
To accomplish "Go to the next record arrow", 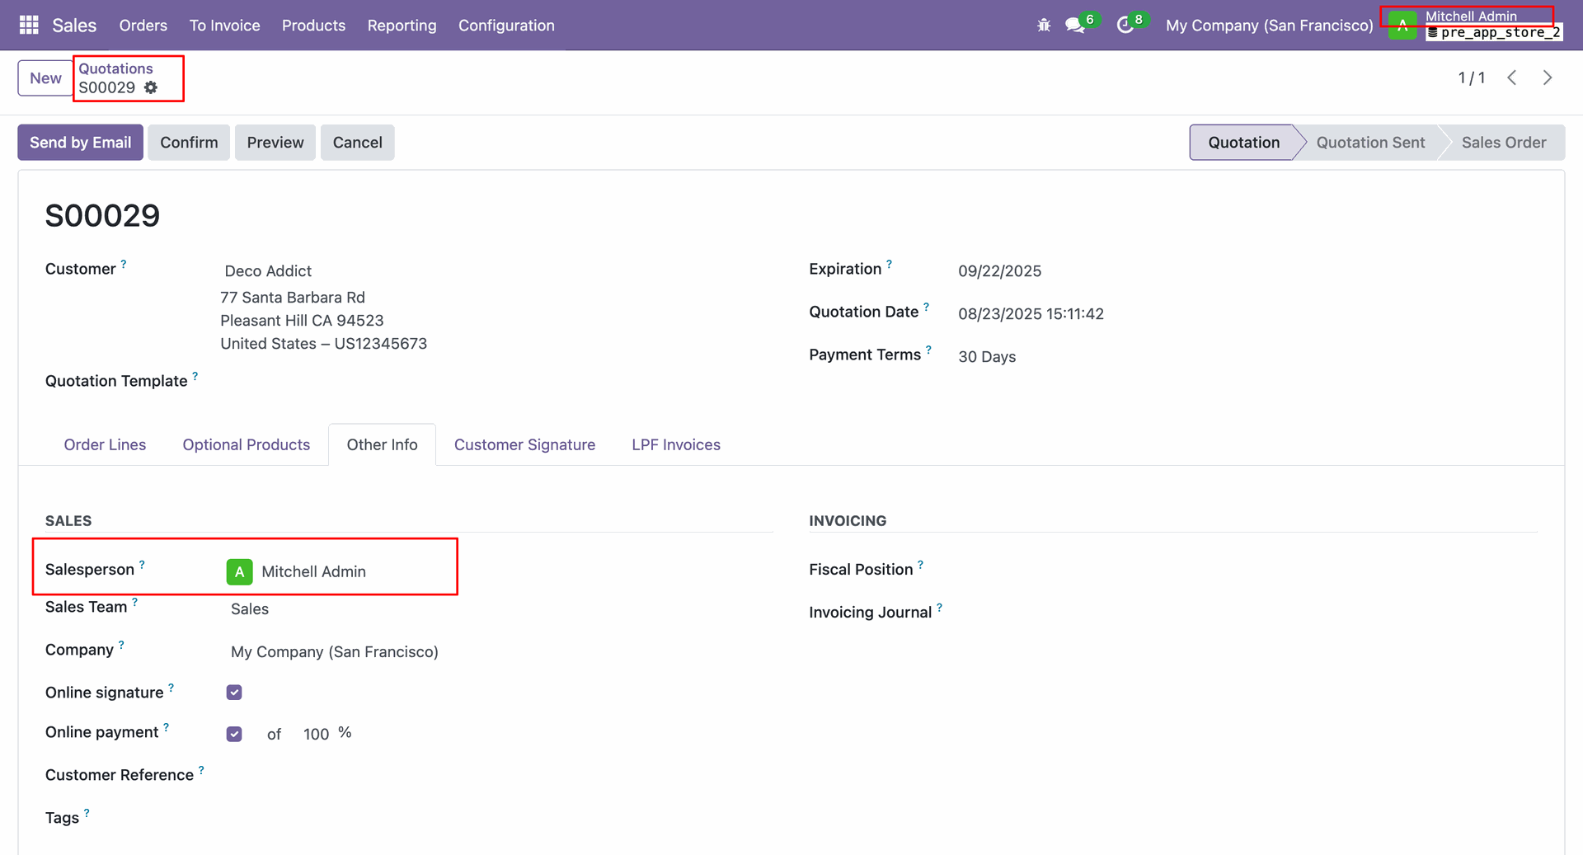I will click(x=1548, y=78).
